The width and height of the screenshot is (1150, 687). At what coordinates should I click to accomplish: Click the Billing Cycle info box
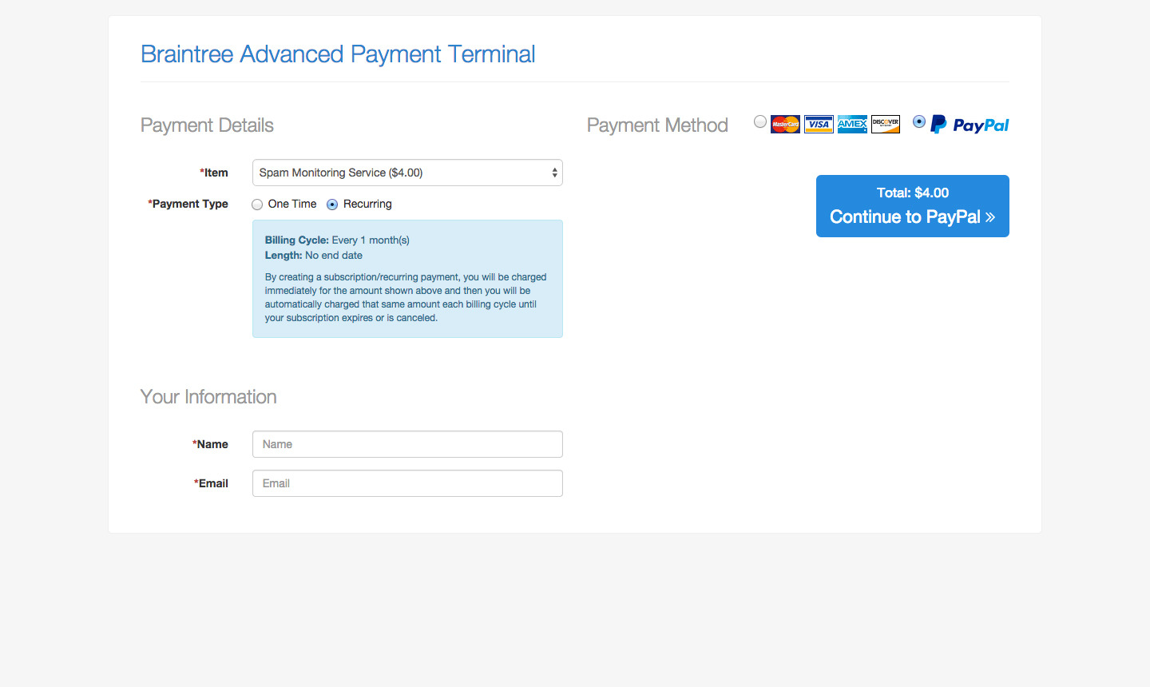click(407, 279)
